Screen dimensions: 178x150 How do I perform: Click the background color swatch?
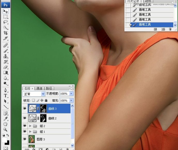click(x=7, y=143)
